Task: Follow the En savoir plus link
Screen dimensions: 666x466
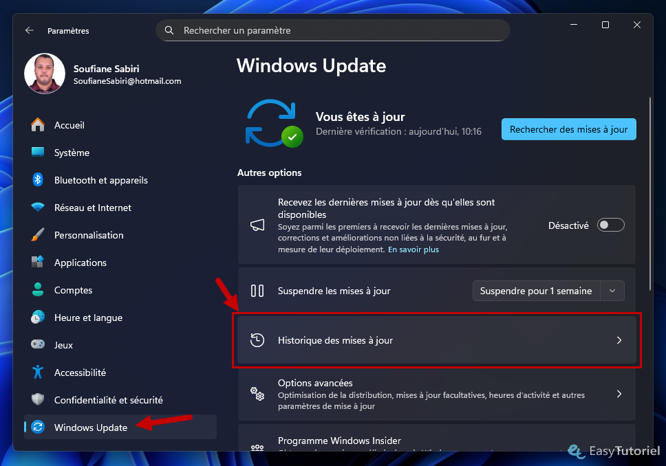Action: click(x=413, y=249)
